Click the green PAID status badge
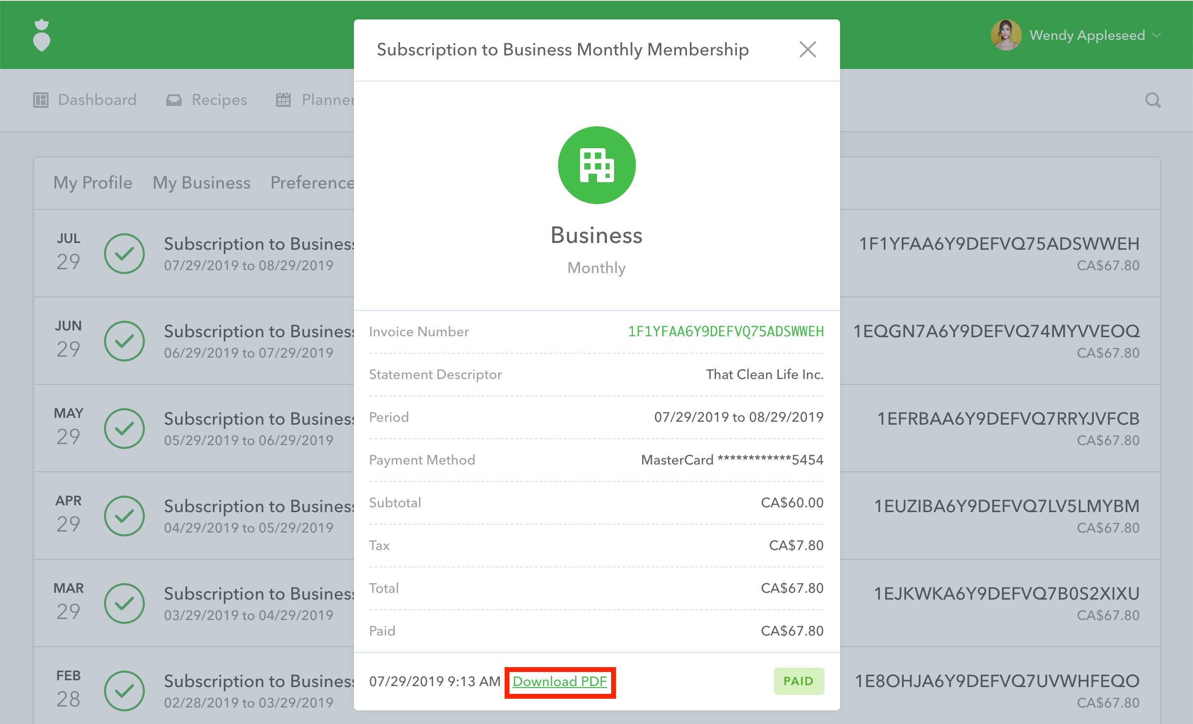 pos(798,681)
